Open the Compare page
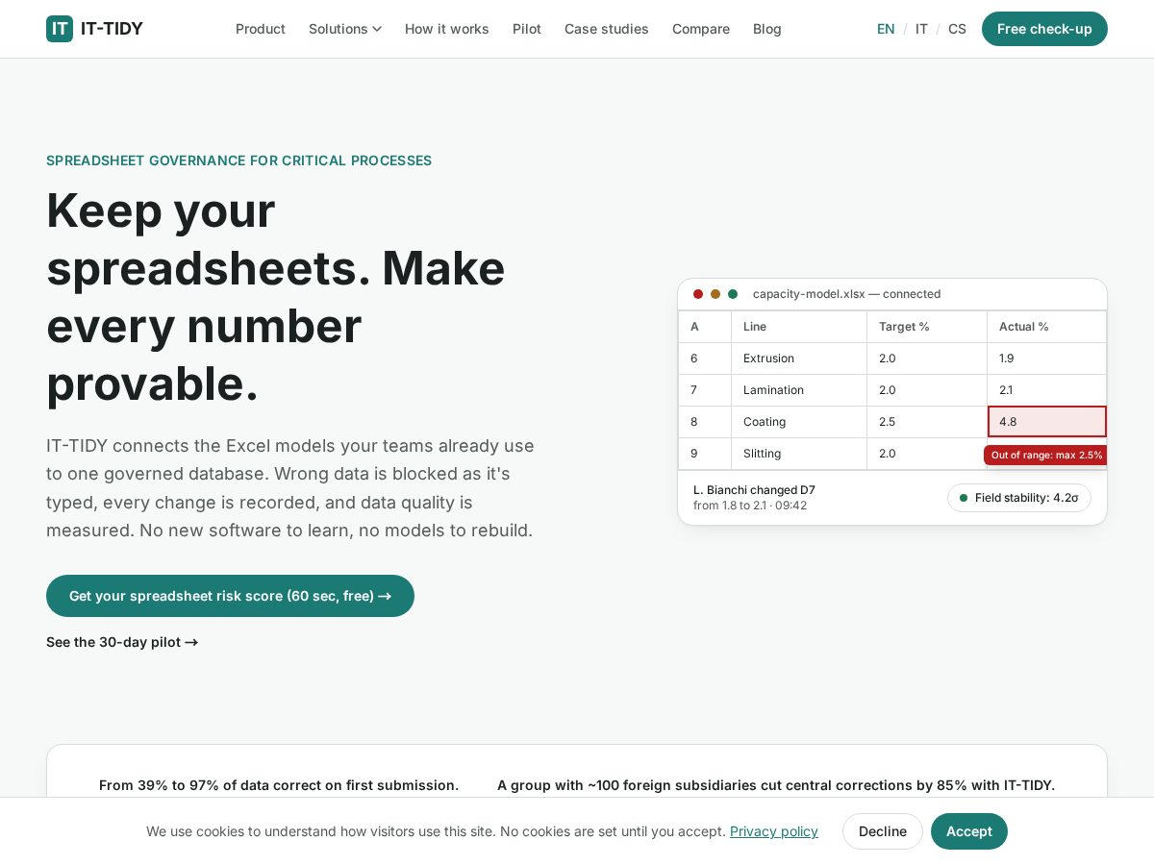 coord(701,29)
